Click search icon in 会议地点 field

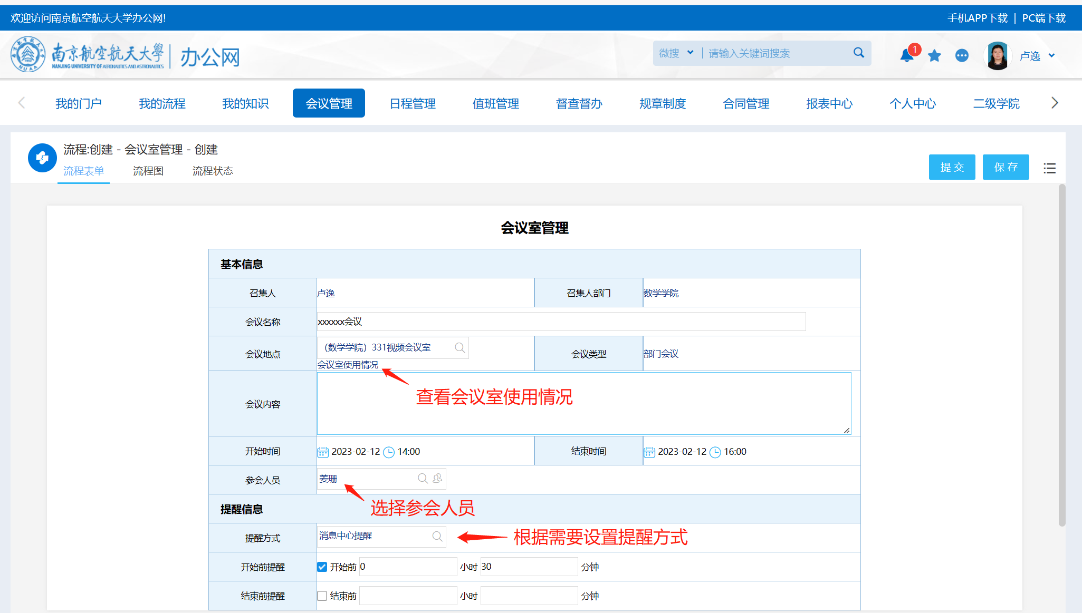[x=459, y=348]
